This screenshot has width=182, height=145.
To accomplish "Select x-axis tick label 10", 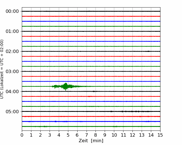I will click(114, 135).
